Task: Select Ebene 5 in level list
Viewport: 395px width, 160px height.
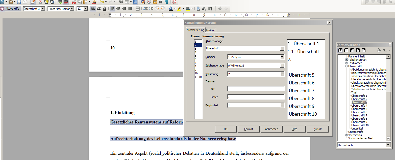Action: (x=198, y=56)
